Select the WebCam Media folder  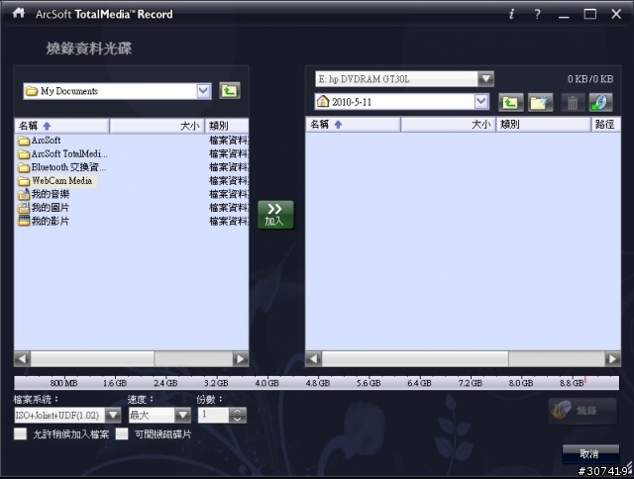[x=55, y=180]
